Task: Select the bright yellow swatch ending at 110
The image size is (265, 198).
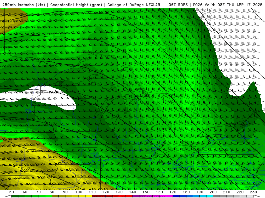Action: coord(89,196)
